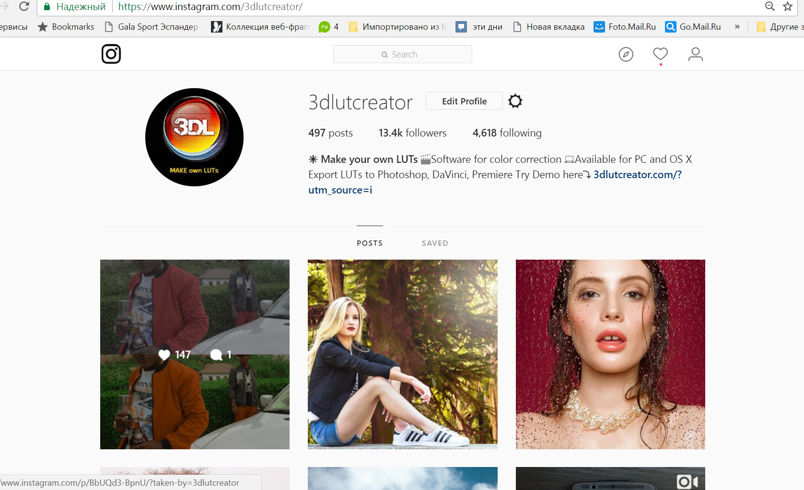Open the blonde woman in forest post

403,354
